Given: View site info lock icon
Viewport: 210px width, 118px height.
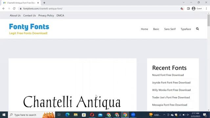Looking at the screenshot, I should click(20, 9).
